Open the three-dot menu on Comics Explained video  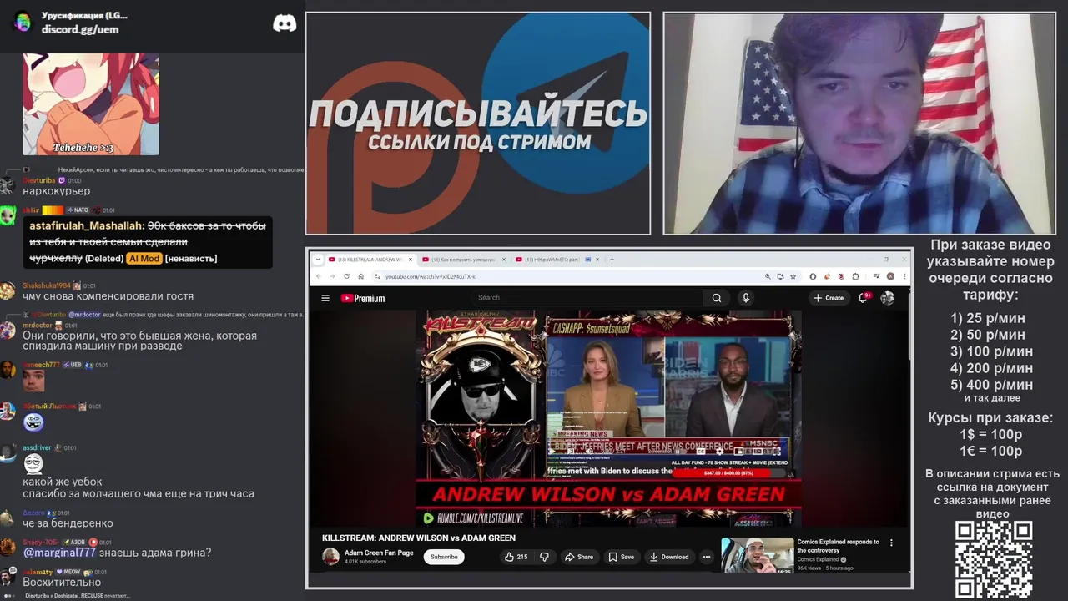[891, 543]
